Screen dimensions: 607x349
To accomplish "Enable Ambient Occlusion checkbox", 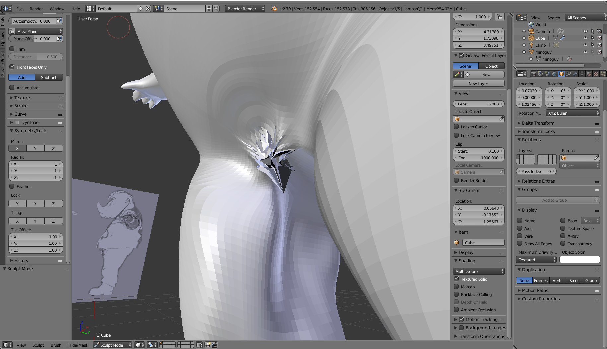I will (456, 310).
